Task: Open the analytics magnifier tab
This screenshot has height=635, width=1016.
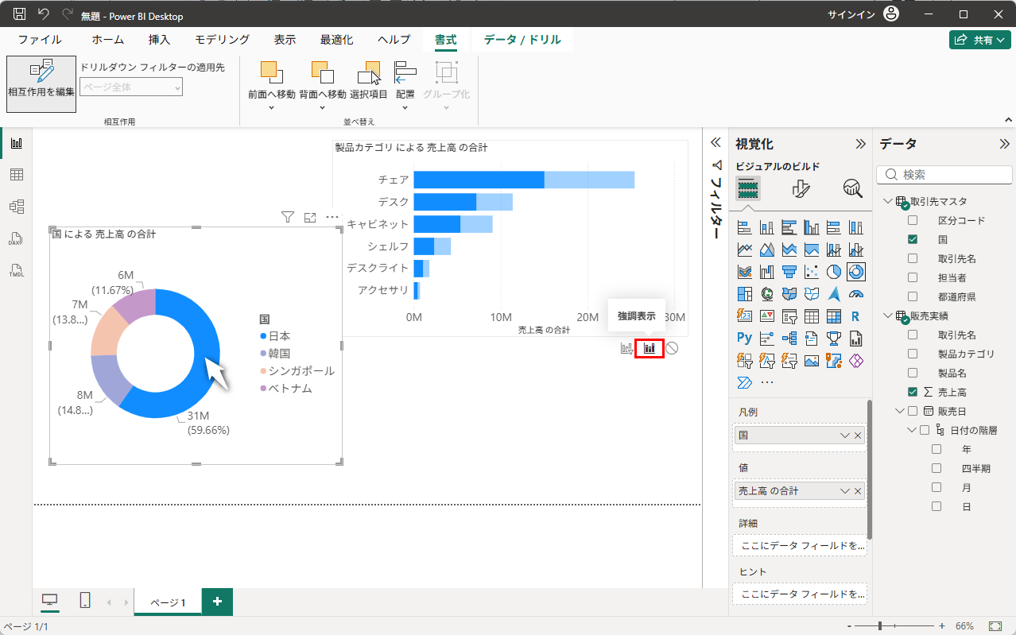Action: (853, 188)
